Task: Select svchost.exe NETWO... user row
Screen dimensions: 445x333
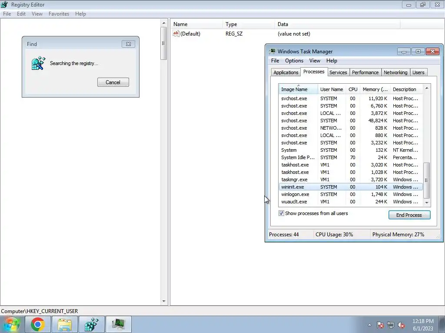Action: tap(351, 128)
